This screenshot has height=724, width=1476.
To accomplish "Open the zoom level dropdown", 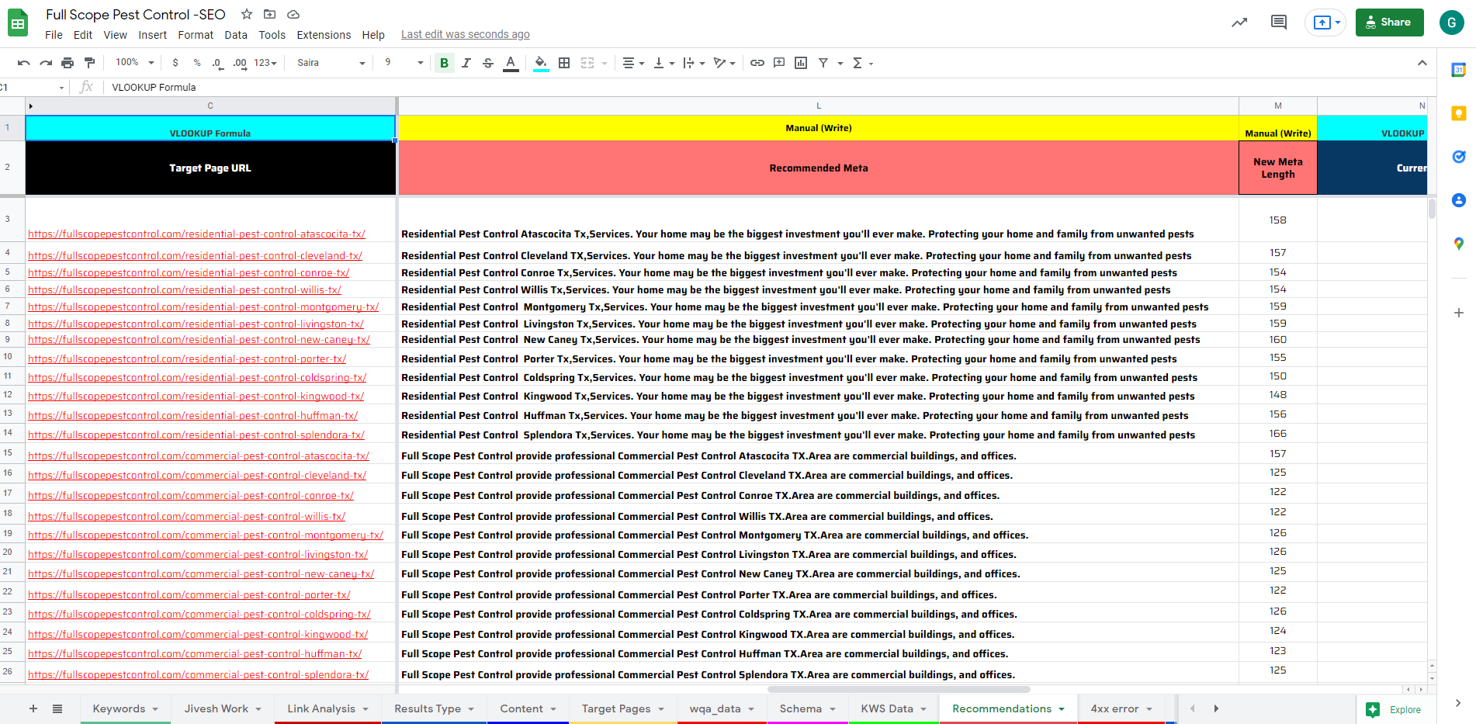I will 134,63.
